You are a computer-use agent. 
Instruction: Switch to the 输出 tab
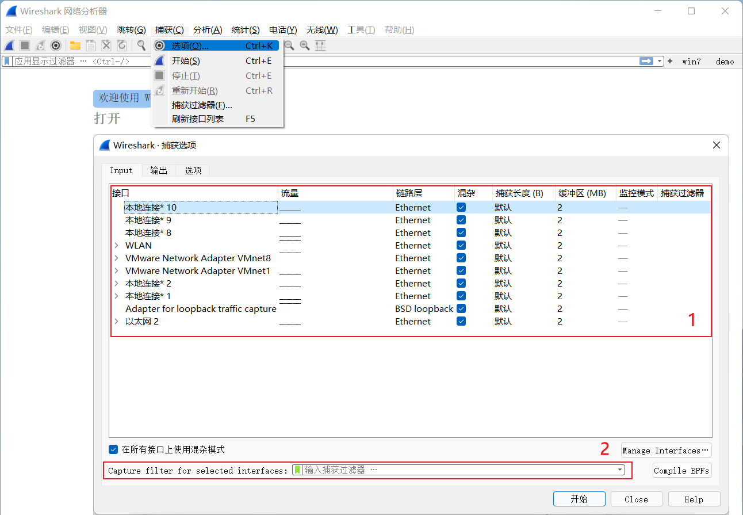coord(159,170)
